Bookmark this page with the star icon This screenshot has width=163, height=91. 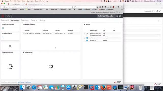[98, 7]
